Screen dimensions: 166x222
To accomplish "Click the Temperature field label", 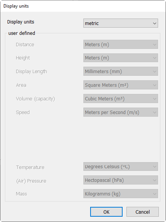I will [30, 167].
